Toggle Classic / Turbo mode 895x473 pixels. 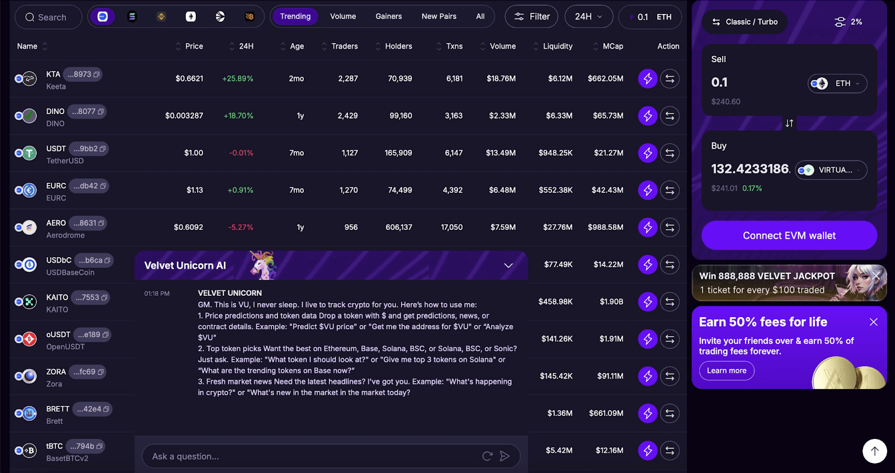[x=745, y=22]
